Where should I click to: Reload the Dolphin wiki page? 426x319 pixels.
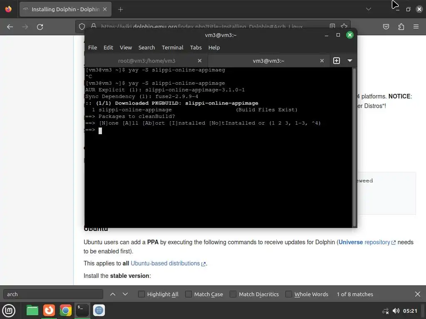(x=40, y=27)
